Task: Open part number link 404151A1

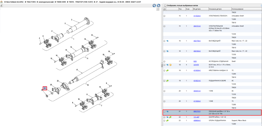Action: pyautogui.click(x=197, y=26)
